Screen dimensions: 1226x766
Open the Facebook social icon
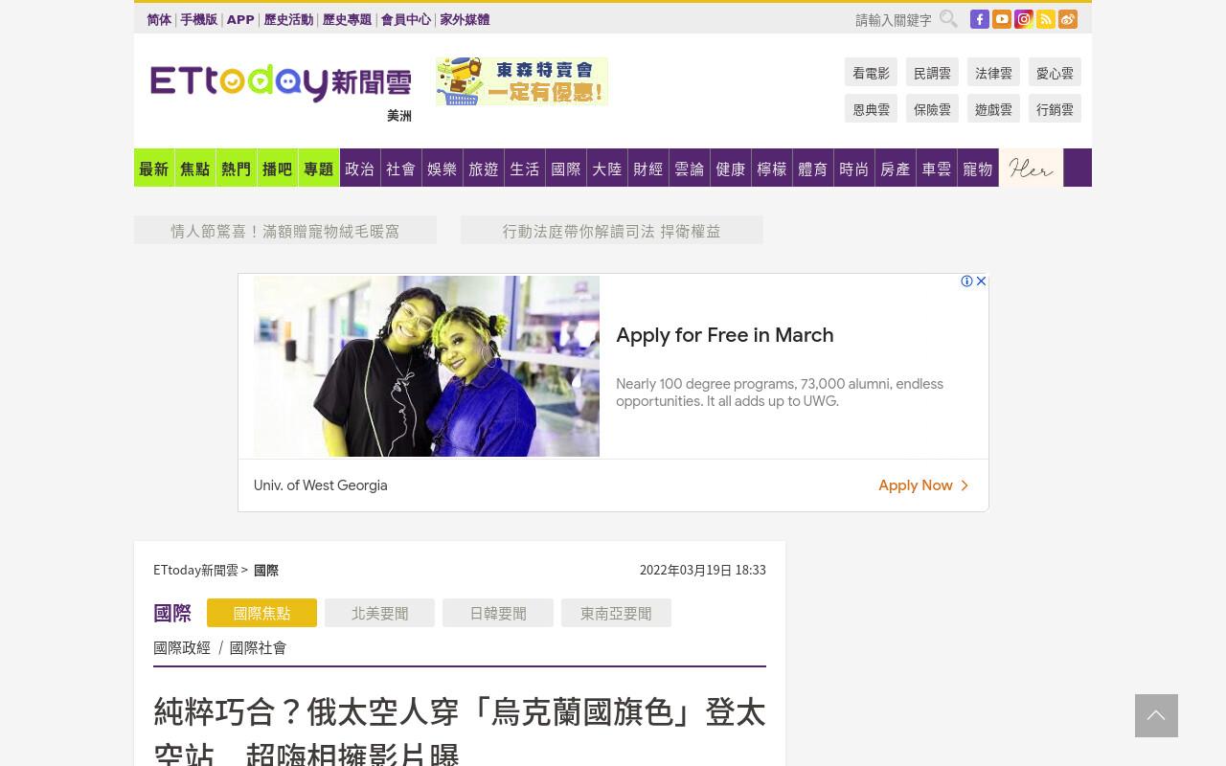pos(979,19)
